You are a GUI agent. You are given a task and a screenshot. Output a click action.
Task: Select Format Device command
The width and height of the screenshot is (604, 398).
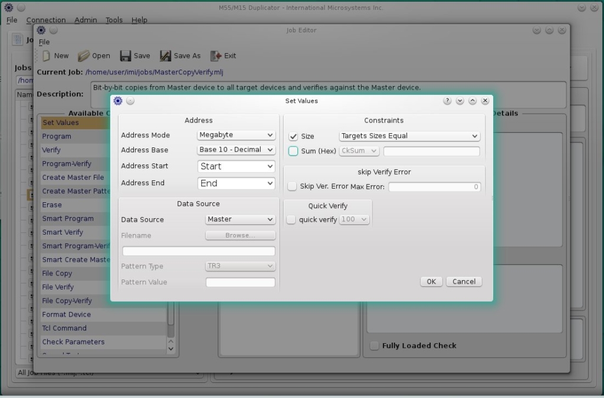(x=104, y=314)
